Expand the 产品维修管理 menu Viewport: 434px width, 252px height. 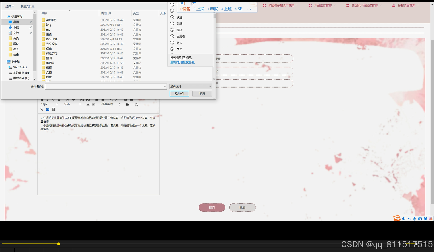point(323,5)
